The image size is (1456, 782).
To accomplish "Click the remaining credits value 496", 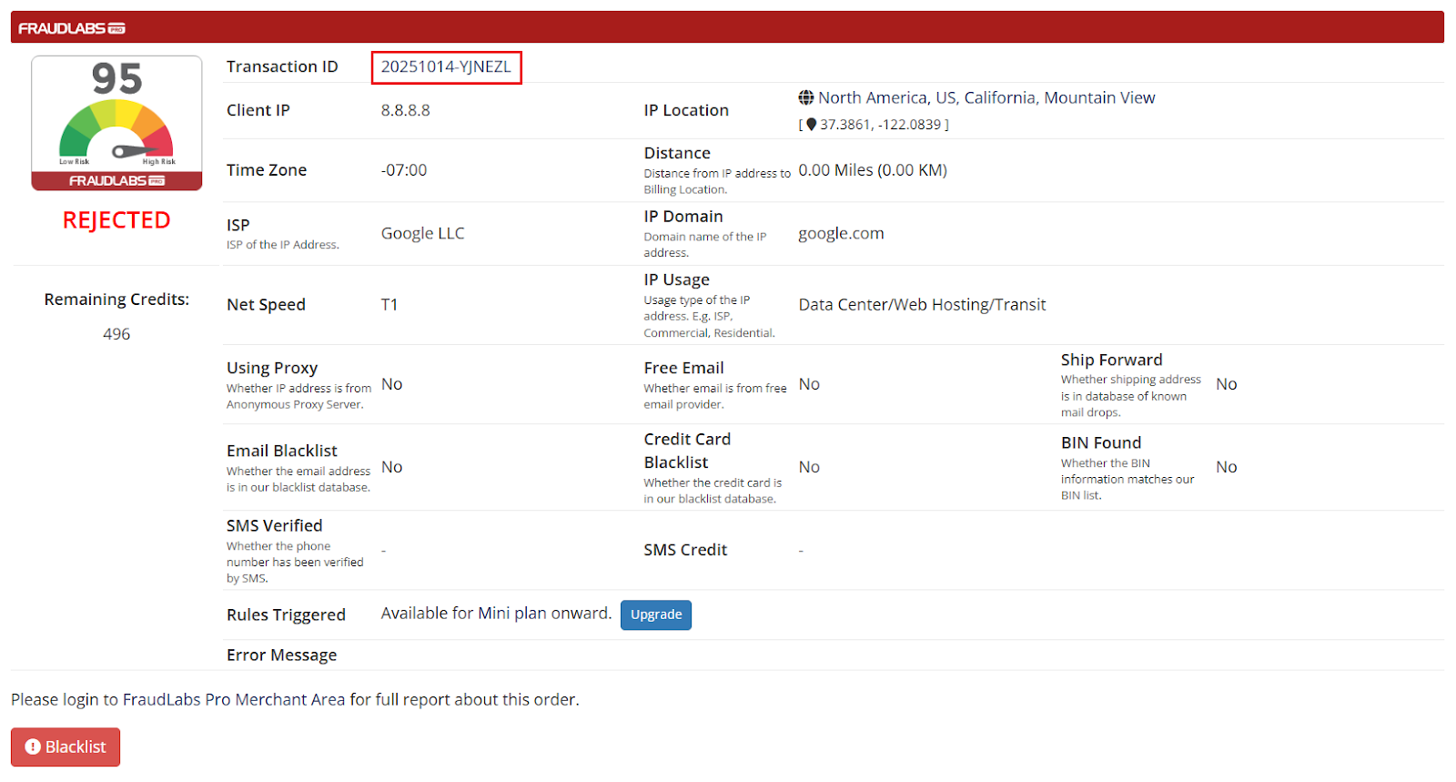I will [x=116, y=334].
